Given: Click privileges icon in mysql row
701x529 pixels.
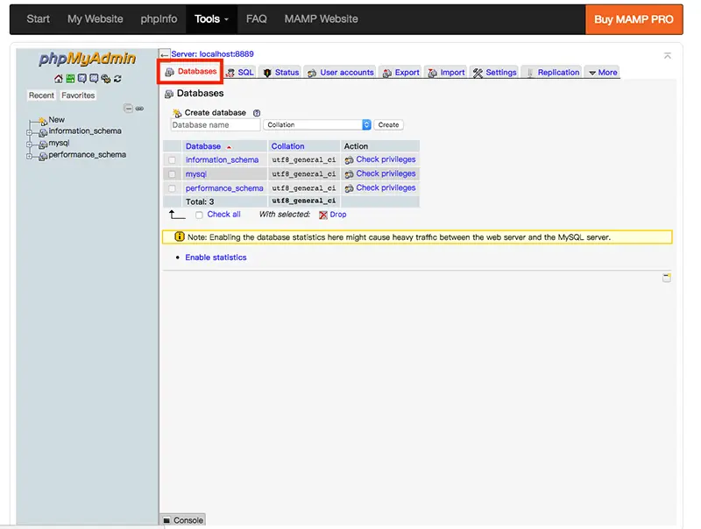Looking at the screenshot, I should tap(349, 174).
